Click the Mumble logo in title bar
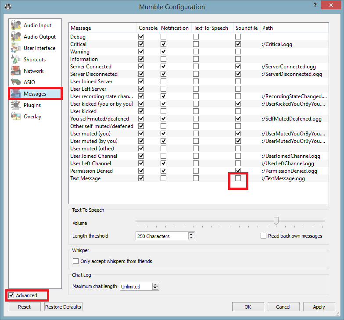This screenshot has width=344, height=320. click(8, 7)
